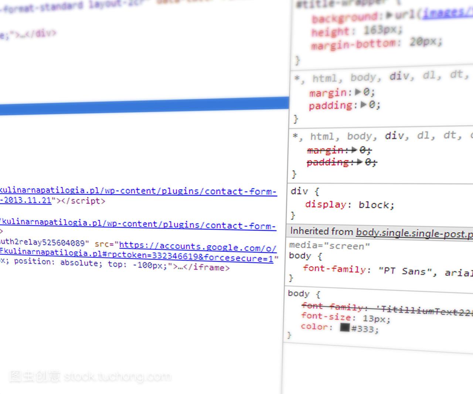Image resolution: width=473 pixels, height=394 pixels.
Task: Open the rpctoken=332346619 URL link
Action: [x=137, y=255]
